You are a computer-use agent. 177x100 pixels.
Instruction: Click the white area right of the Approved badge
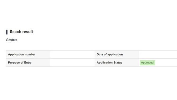point(166,63)
